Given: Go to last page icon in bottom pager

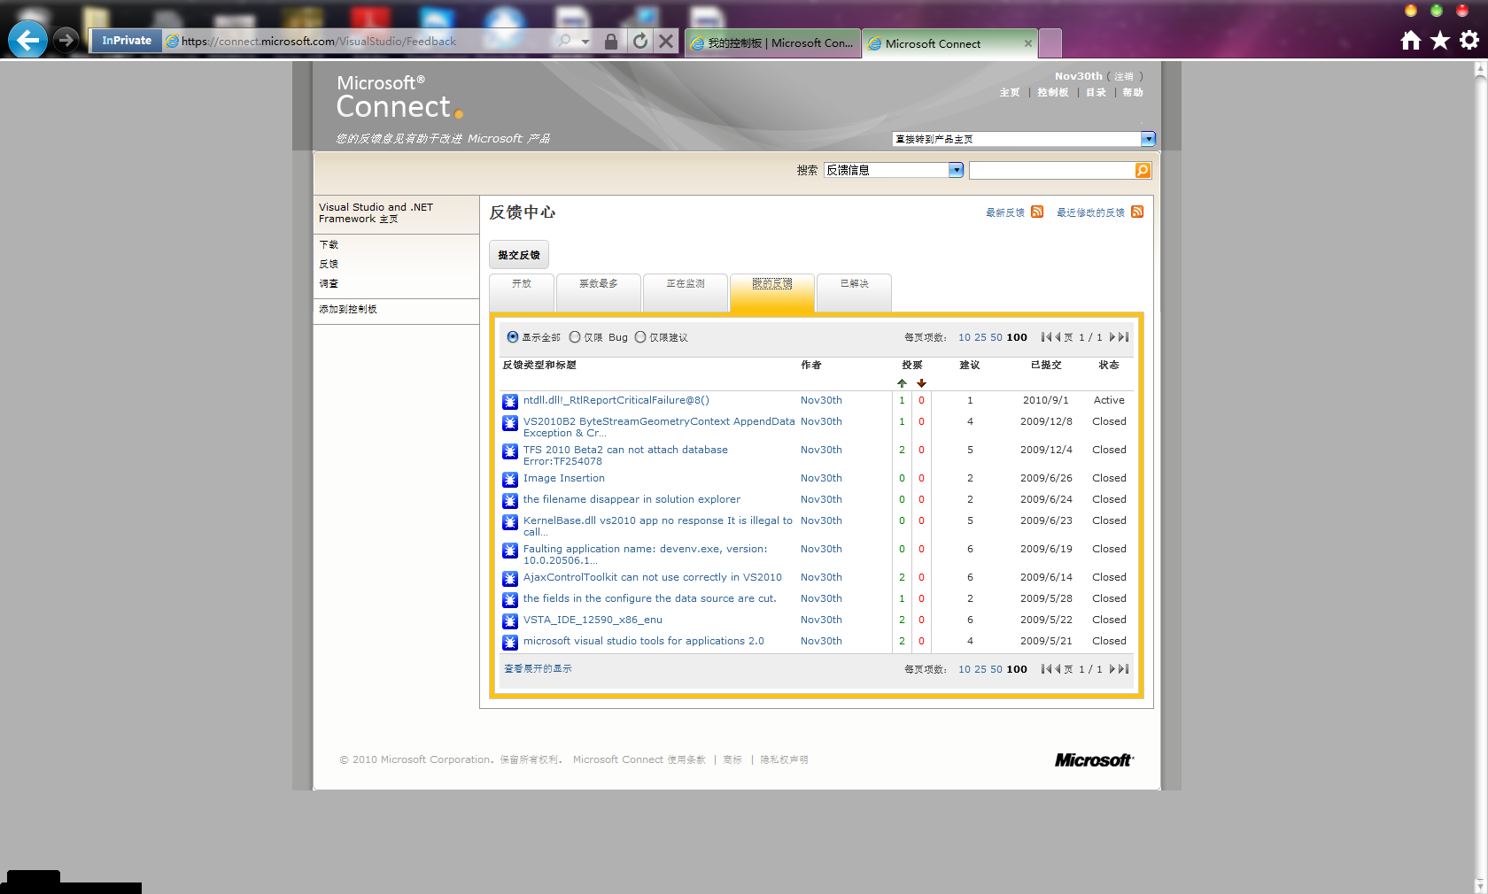Looking at the screenshot, I should (x=1124, y=669).
